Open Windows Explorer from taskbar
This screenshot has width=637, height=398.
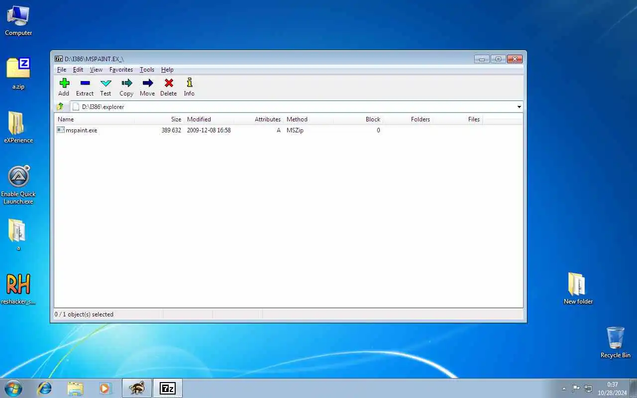pyautogui.click(x=75, y=388)
